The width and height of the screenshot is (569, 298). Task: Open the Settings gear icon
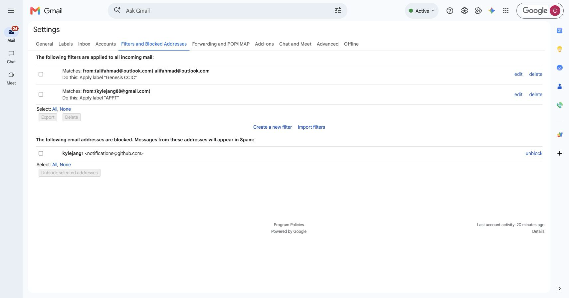click(464, 11)
